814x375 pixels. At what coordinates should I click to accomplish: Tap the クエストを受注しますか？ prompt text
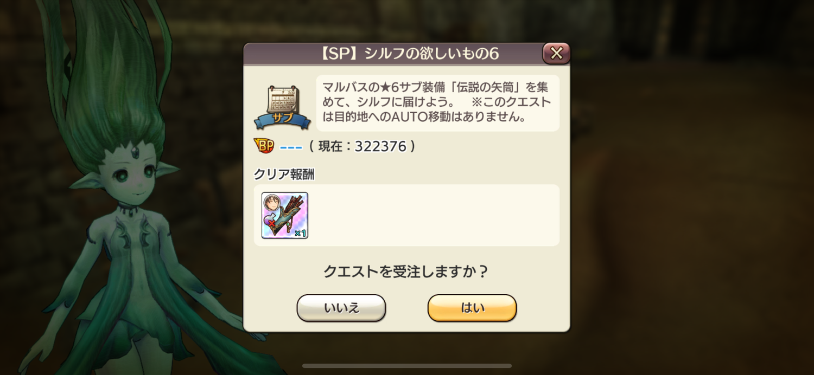[406, 271]
